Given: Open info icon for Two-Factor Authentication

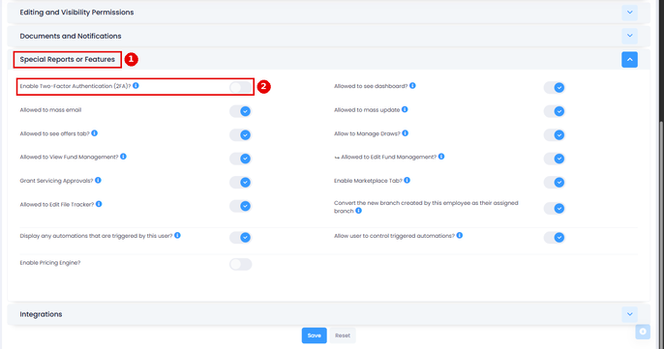Looking at the screenshot, I should 136,85.
